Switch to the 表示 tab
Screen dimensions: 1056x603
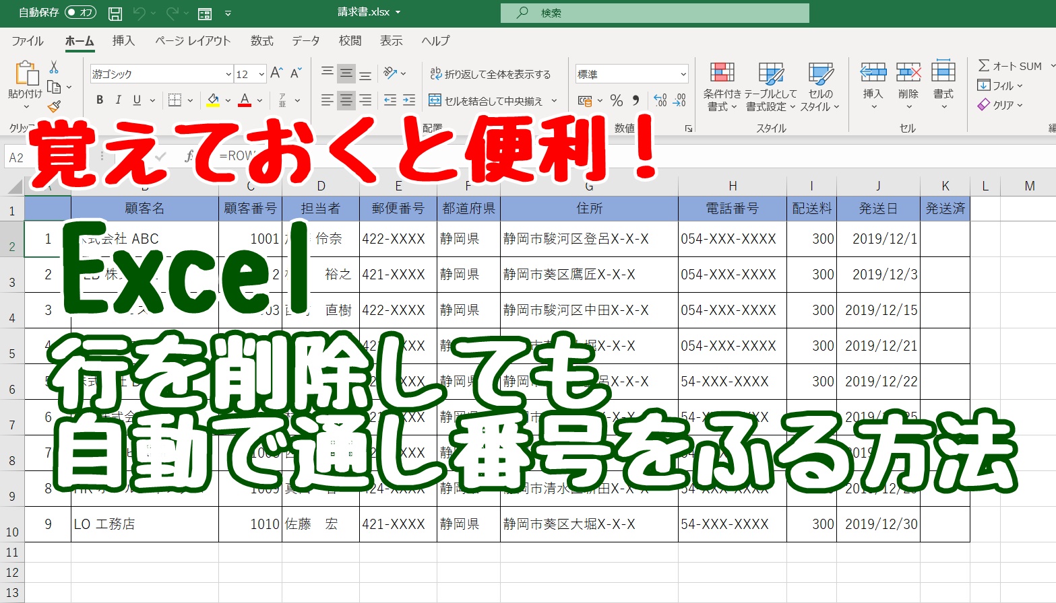(392, 40)
